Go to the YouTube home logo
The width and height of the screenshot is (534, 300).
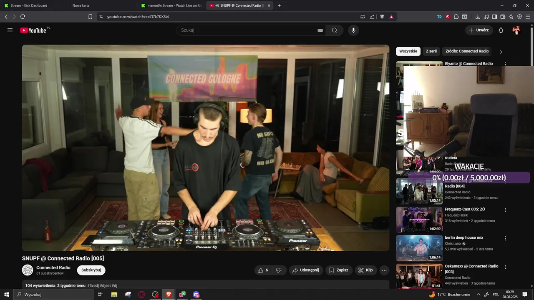(x=33, y=30)
